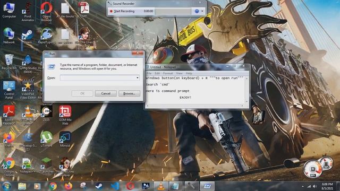Screen dimensions: 340x191
Task: Open the Network desktop icon
Action: pyautogui.click(x=9, y=36)
